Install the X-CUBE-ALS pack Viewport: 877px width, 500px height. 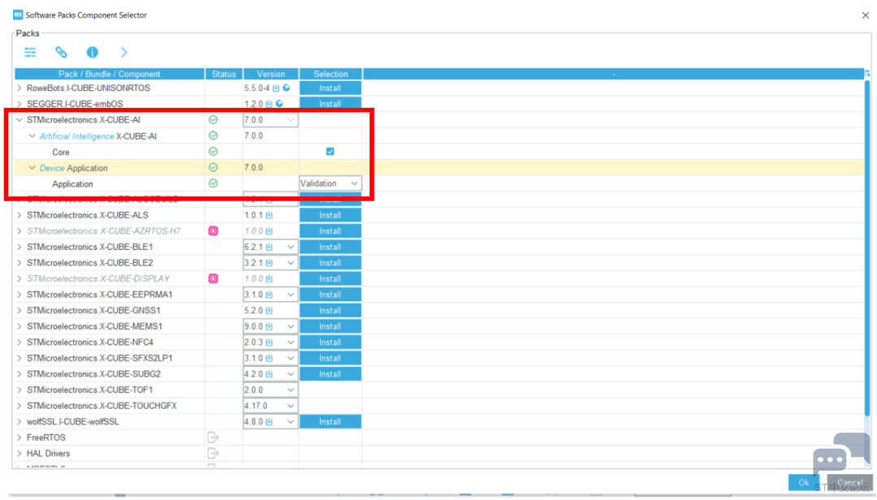point(330,215)
